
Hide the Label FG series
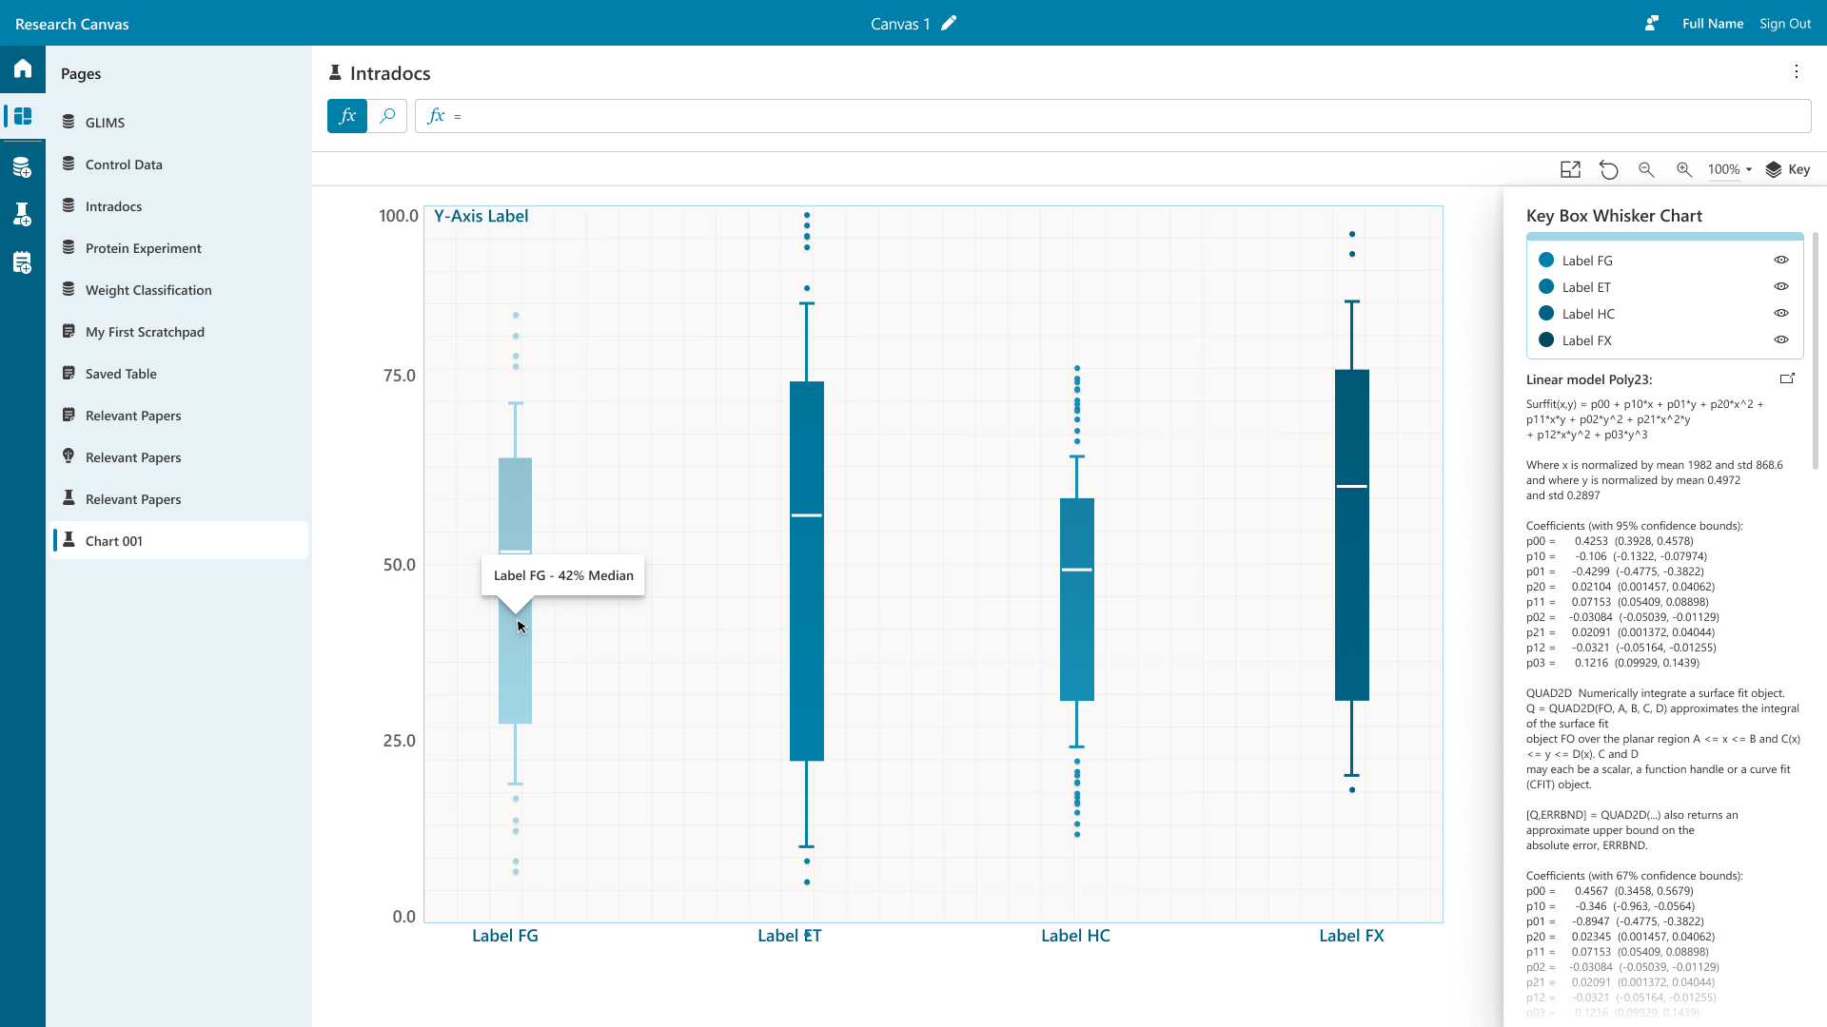1781,260
